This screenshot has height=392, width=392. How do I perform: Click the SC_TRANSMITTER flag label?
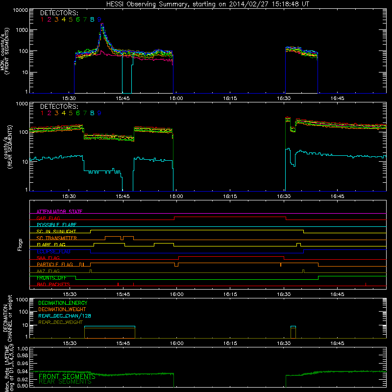(57, 238)
